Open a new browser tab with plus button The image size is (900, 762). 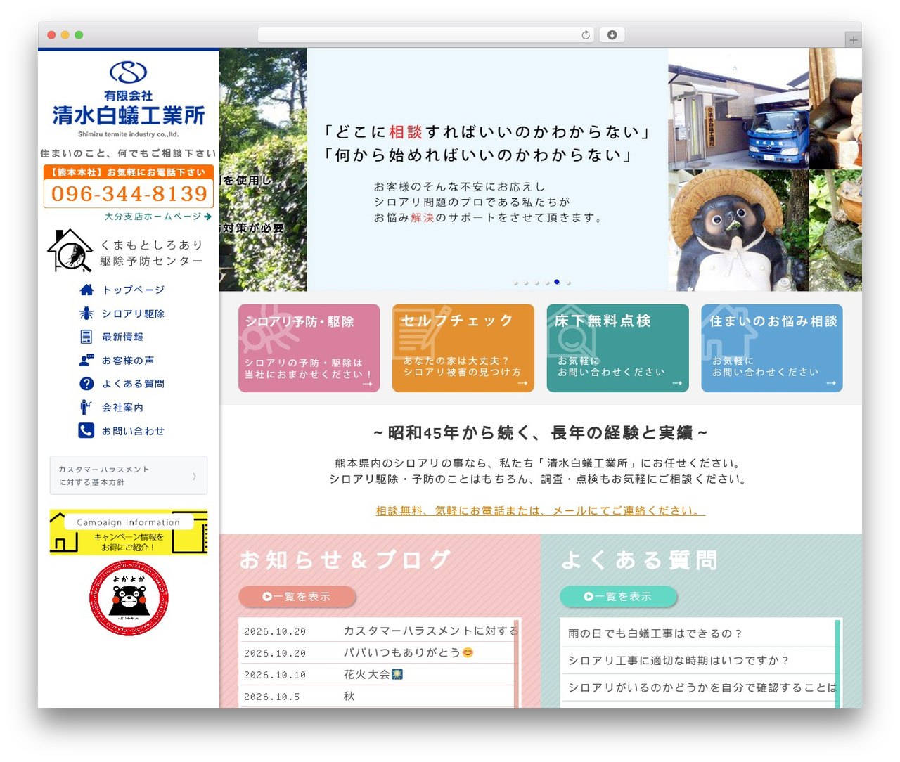[x=854, y=40]
